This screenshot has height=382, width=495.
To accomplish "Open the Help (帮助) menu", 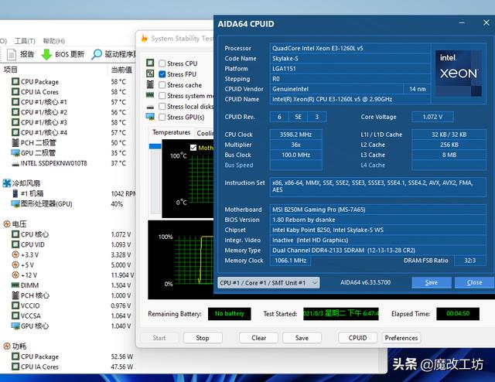I will (x=53, y=41).
